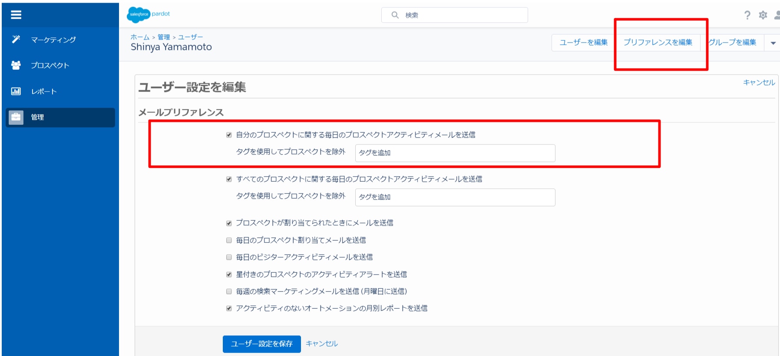The width and height of the screenshot is (780, 356).
Task: Open the settings gear icon
Action: coord(763,15)
